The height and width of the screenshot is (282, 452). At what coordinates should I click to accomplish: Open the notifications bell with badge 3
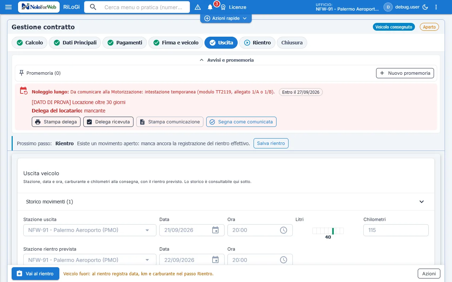210,7
